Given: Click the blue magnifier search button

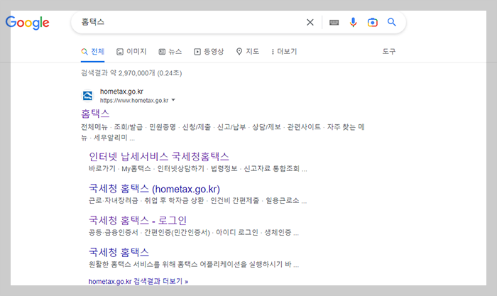Looking at the screenshot, I should [x=392, y=22].
